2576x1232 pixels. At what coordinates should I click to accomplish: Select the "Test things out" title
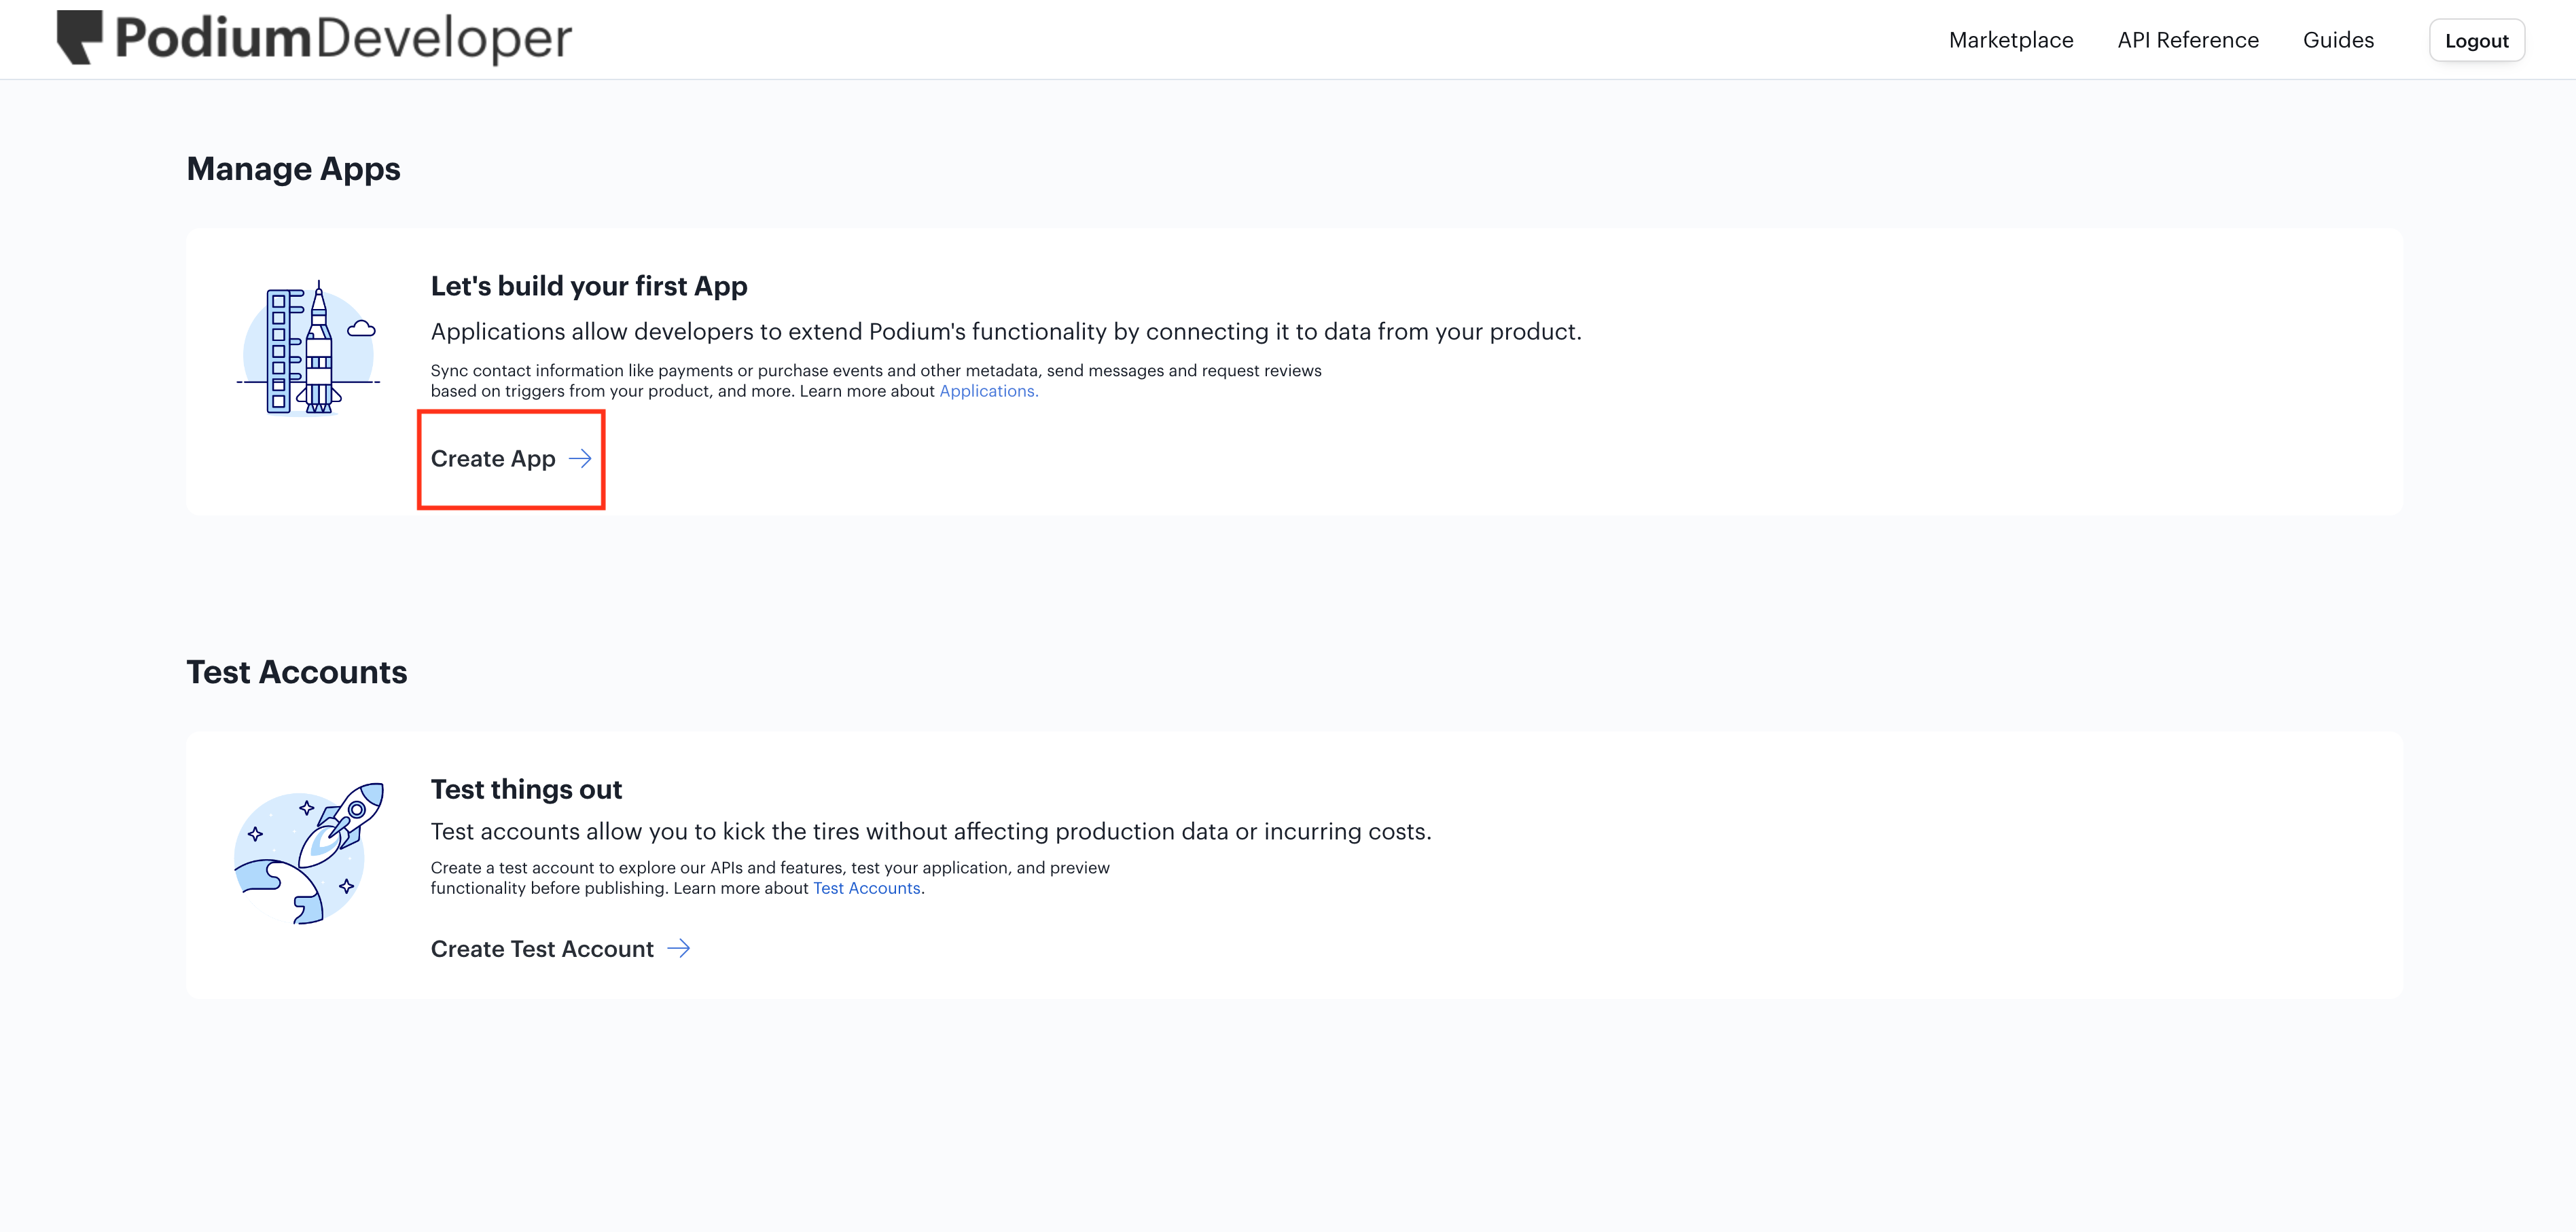(526, 789)
